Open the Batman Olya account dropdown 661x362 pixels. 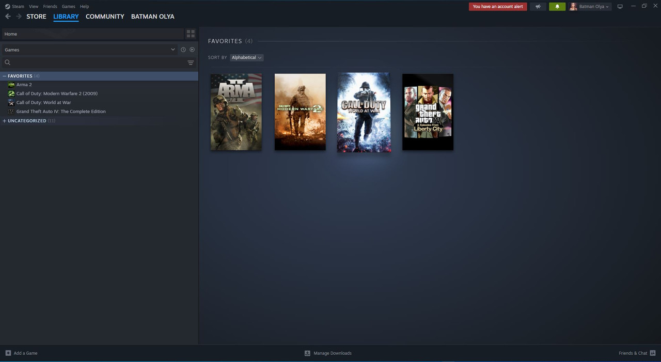[594, 7]
